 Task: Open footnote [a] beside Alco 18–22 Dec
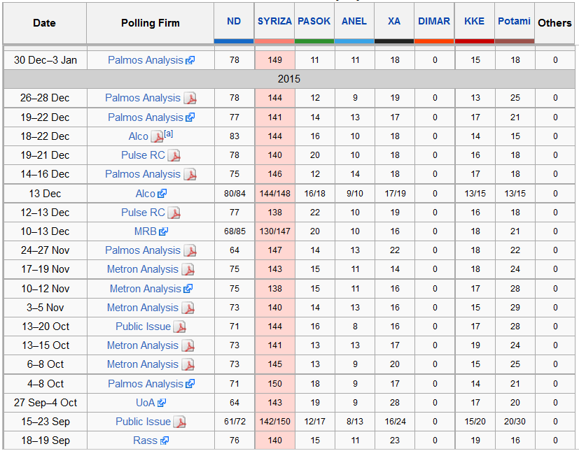[169, 134]
